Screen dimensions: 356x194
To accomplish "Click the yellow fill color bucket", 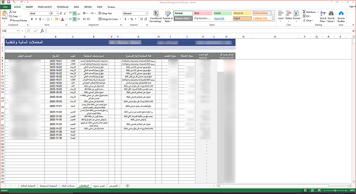I will coord(56,19).
